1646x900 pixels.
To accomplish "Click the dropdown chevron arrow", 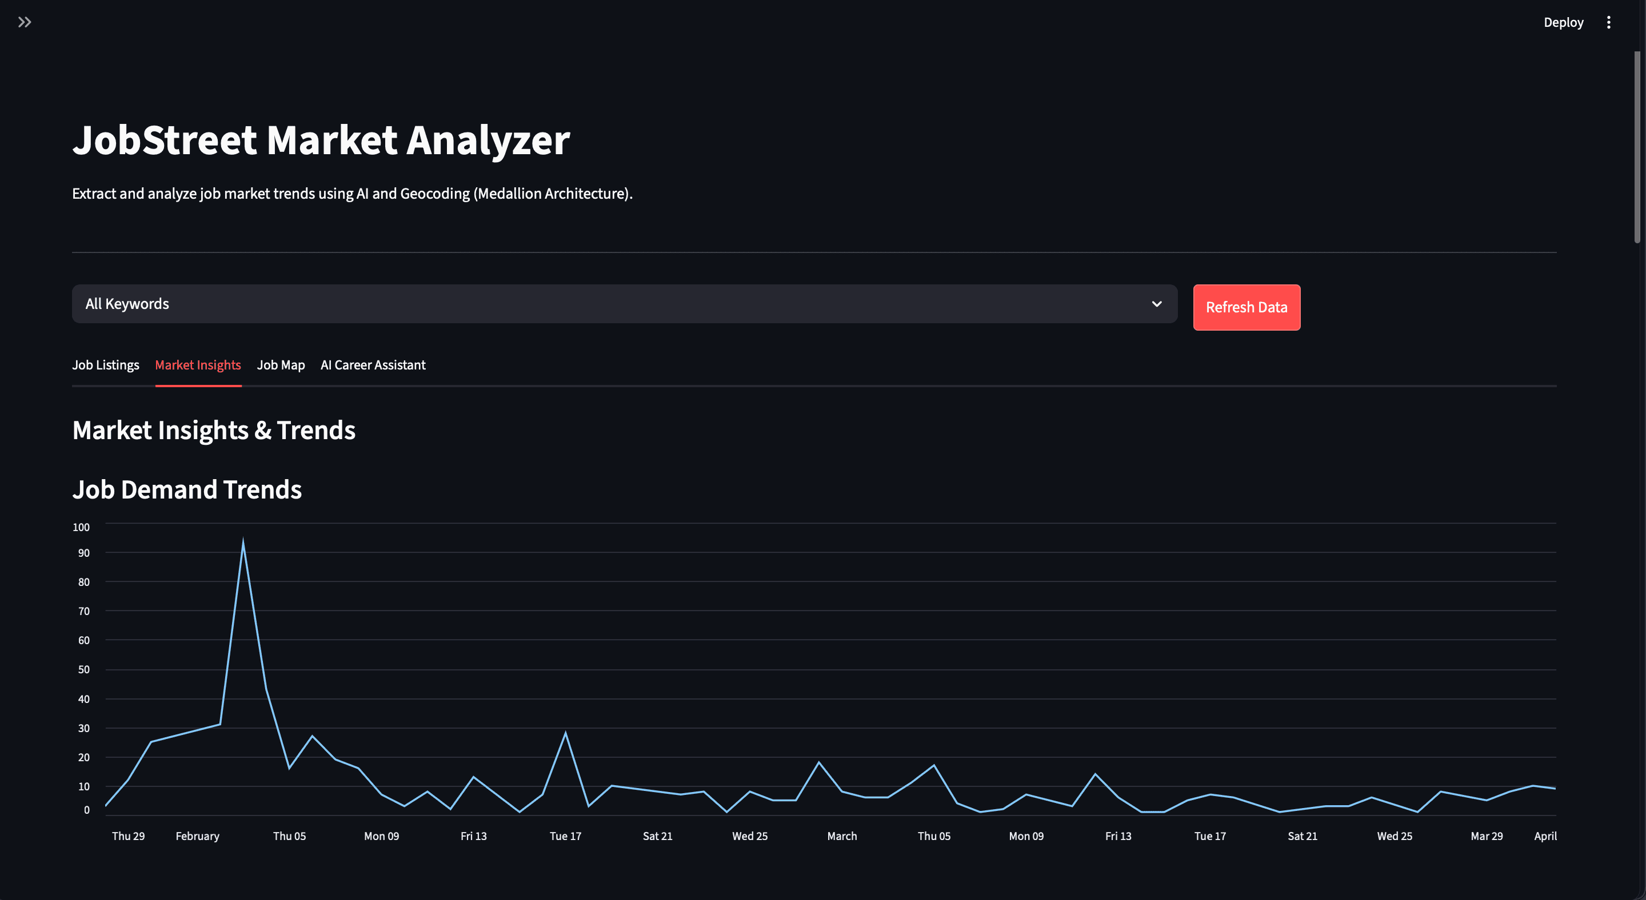I will 1157,304.
